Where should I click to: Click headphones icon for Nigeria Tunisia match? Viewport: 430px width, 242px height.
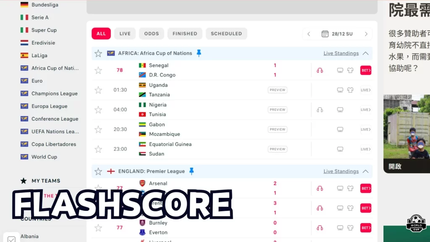pos(320,110)
